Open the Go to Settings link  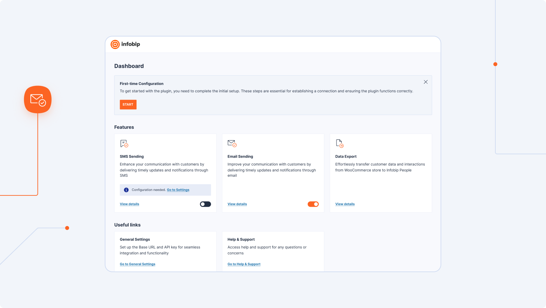[178, 190]
